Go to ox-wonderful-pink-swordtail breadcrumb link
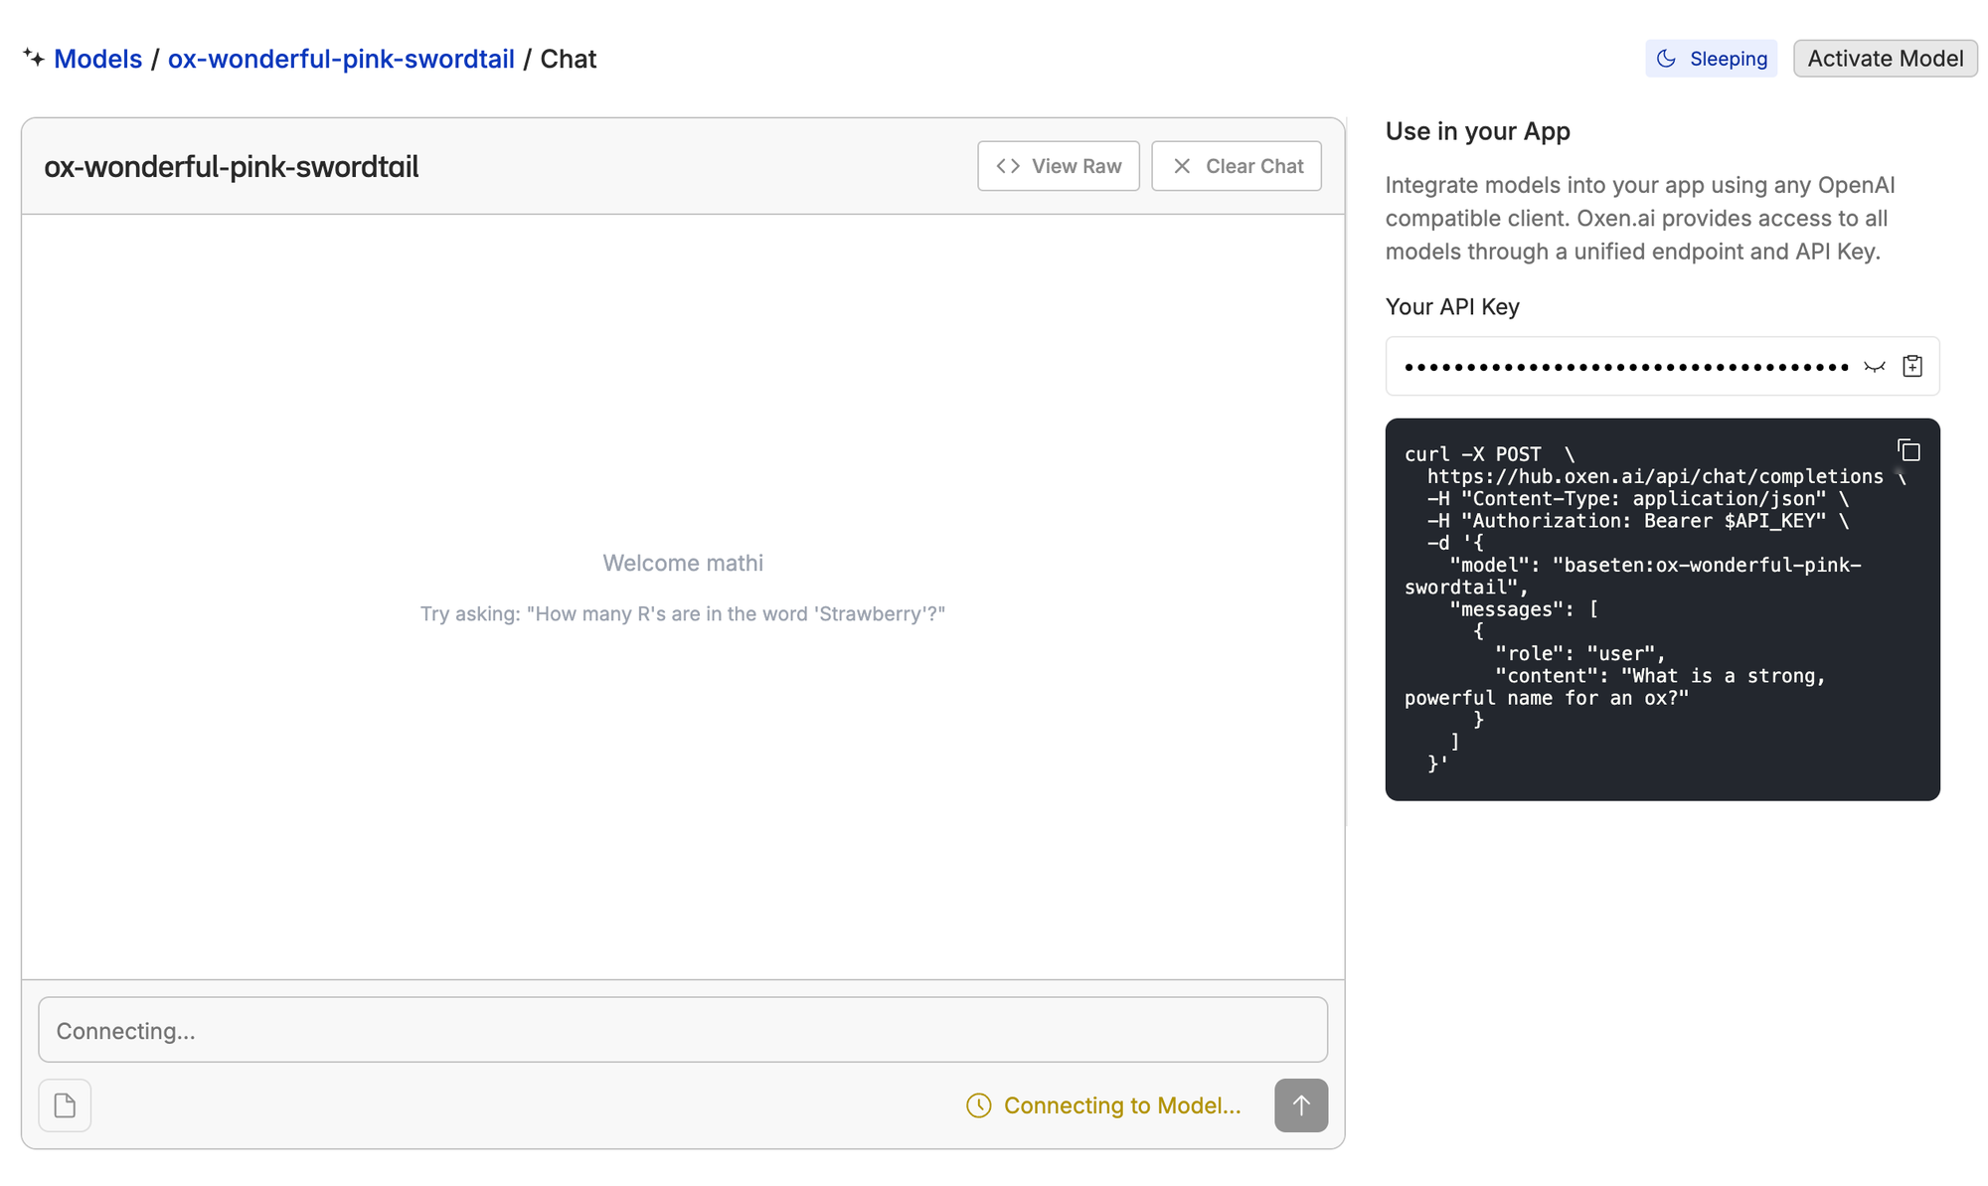Viewport: 1988px width, 1186px height. point(341,59)
